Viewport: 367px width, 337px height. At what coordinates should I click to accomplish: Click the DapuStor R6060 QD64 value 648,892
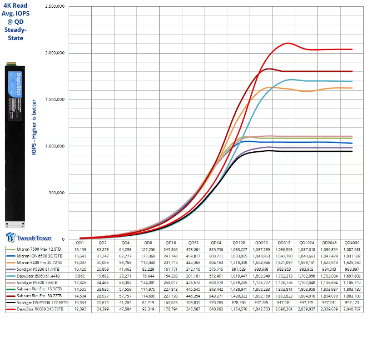click(x=216, y=309)
